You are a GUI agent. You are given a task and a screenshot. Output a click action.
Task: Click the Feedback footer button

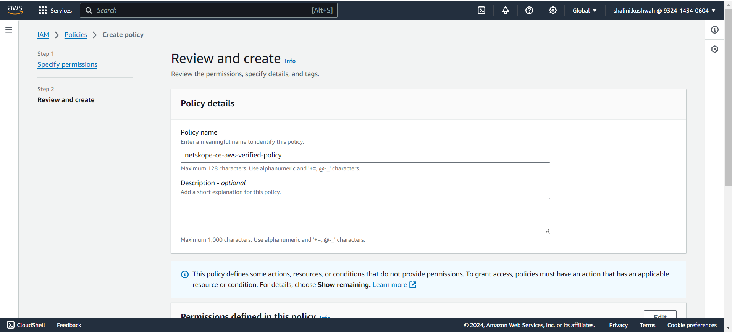pyautogui.click(x=69, y=325)
